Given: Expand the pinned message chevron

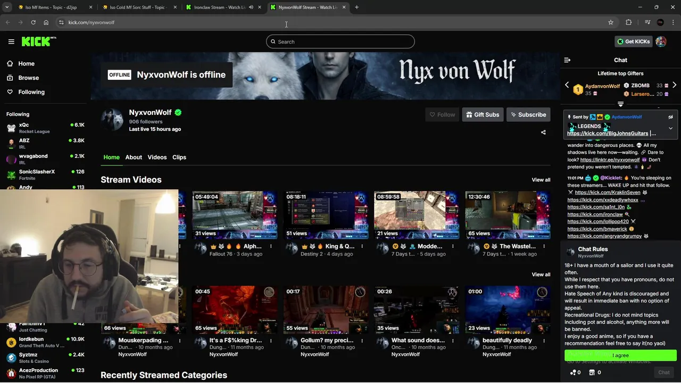Looking at the screenshot, I should [x=670, y=128].
